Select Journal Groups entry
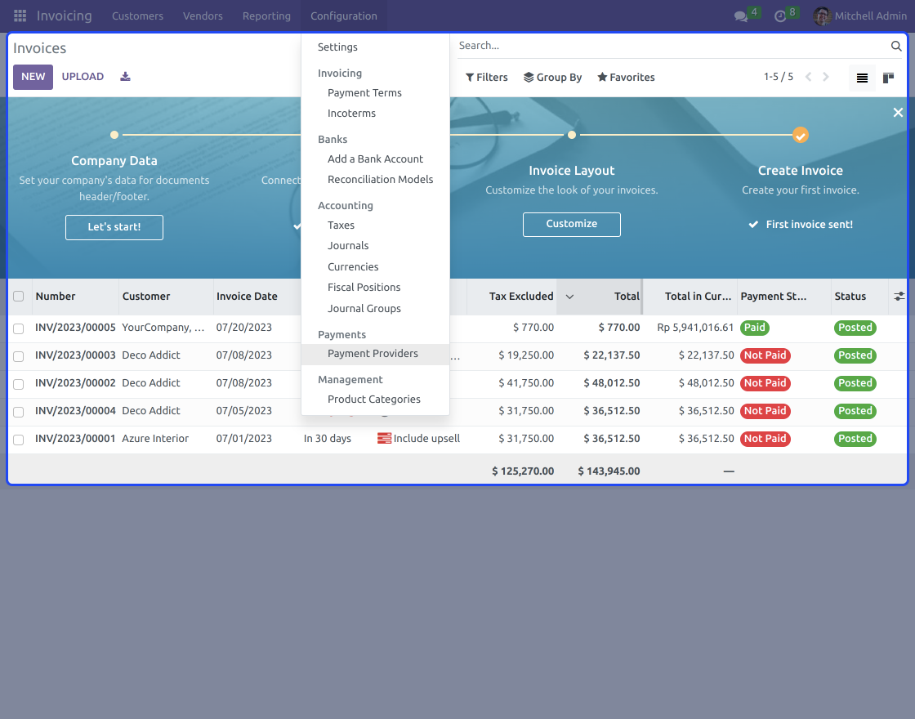 [364, 308]
